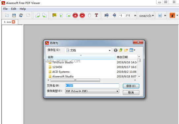Click the 保存(S) save button

131,86
